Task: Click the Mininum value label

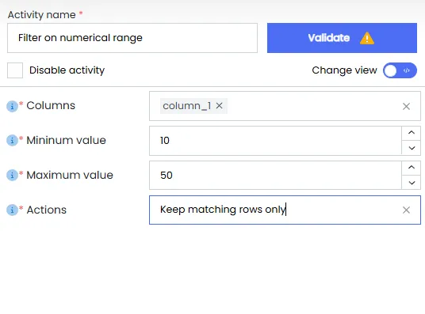Action: 66,140
